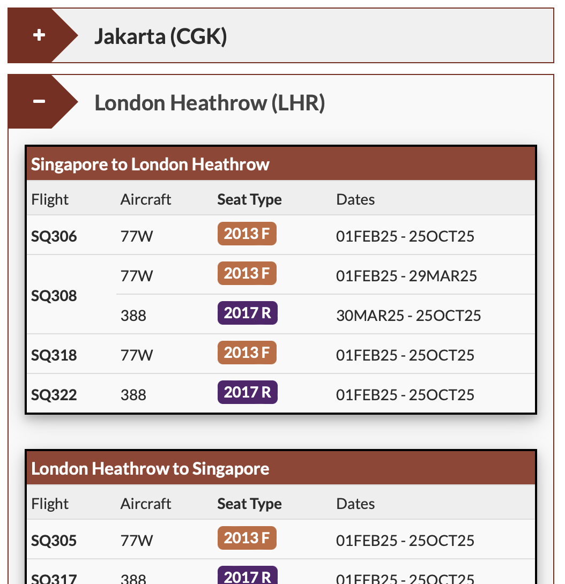Select flight SQ306 row label
The height and width of the screenshot is (584, 565).
pyautogui.click(x=54, y=236)
